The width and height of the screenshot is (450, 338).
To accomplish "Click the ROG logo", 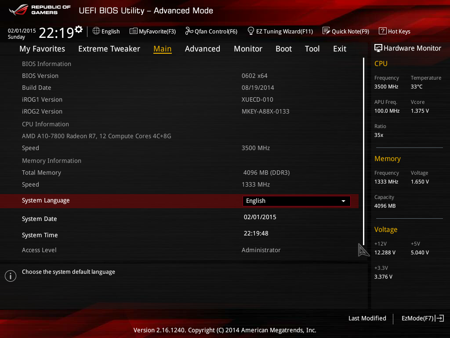I will (x=18, y=10).
